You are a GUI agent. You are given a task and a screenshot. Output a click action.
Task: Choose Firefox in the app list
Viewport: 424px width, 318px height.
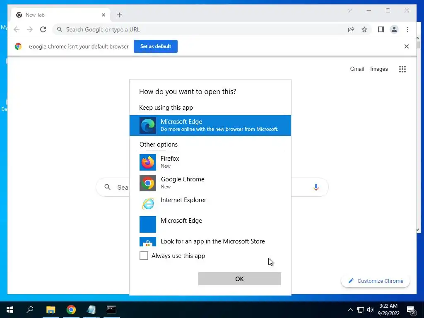[210, 162]
